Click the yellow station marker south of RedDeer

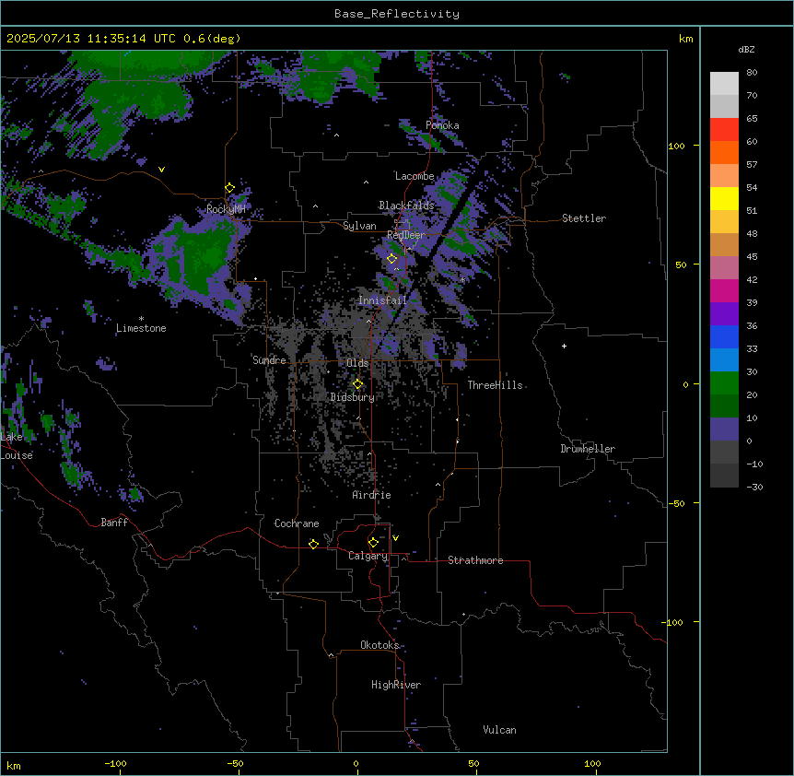point(392,259)
